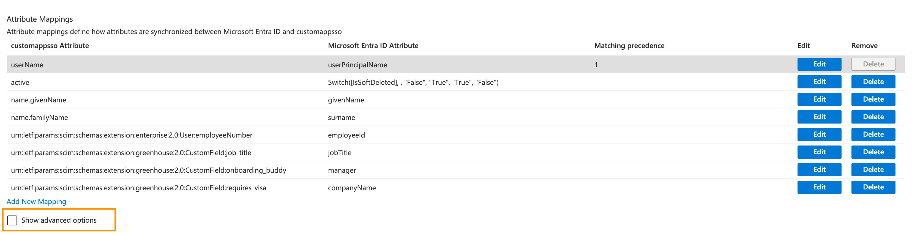Delete the jobTitle mapping row
This screenshot has height=235, width=912.
(x=873, y=152)
